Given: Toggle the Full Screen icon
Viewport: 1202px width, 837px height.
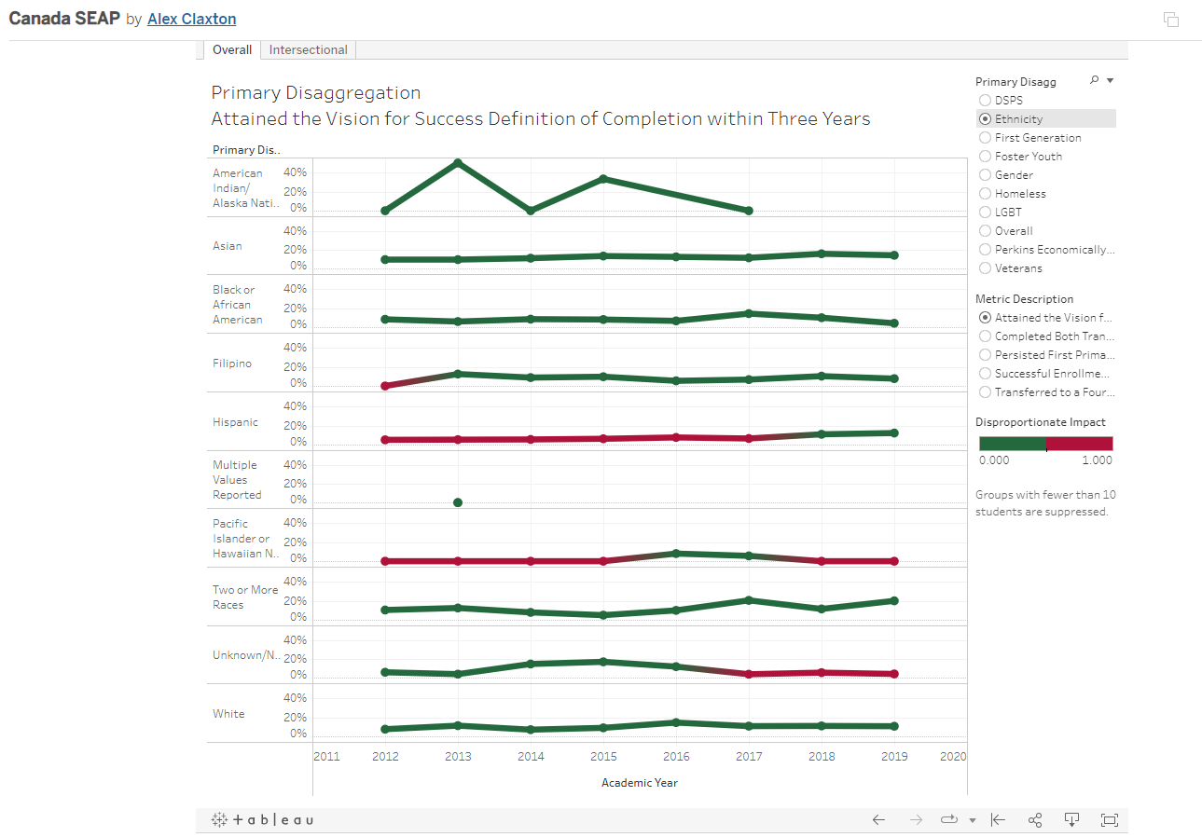Looking at the screenshot, I should click(1110, 820).
